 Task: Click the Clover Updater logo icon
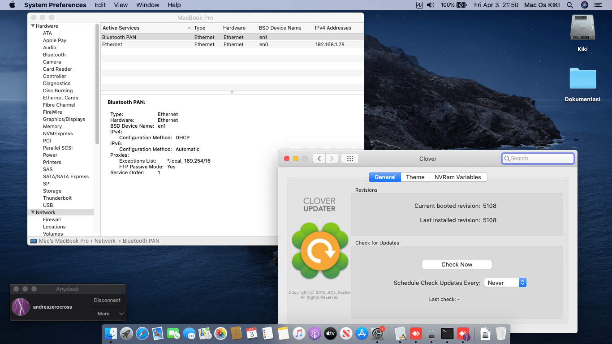[320, 251]
